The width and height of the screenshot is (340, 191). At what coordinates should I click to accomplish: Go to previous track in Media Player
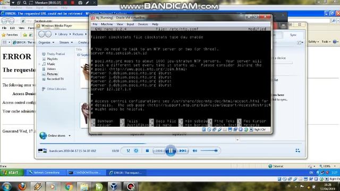click(159, 151)
